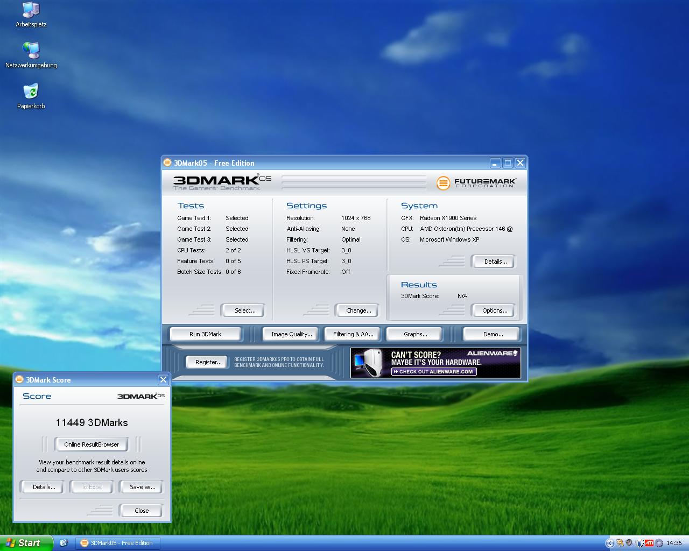Screen dimensions: 689x551
Task: Click the 11449 3DMarks score text
Action: [x=92, y=422]
